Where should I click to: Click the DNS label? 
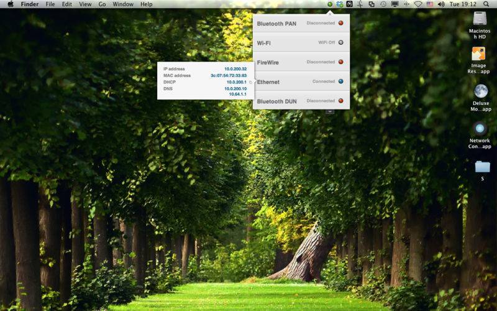coord(168,88)
